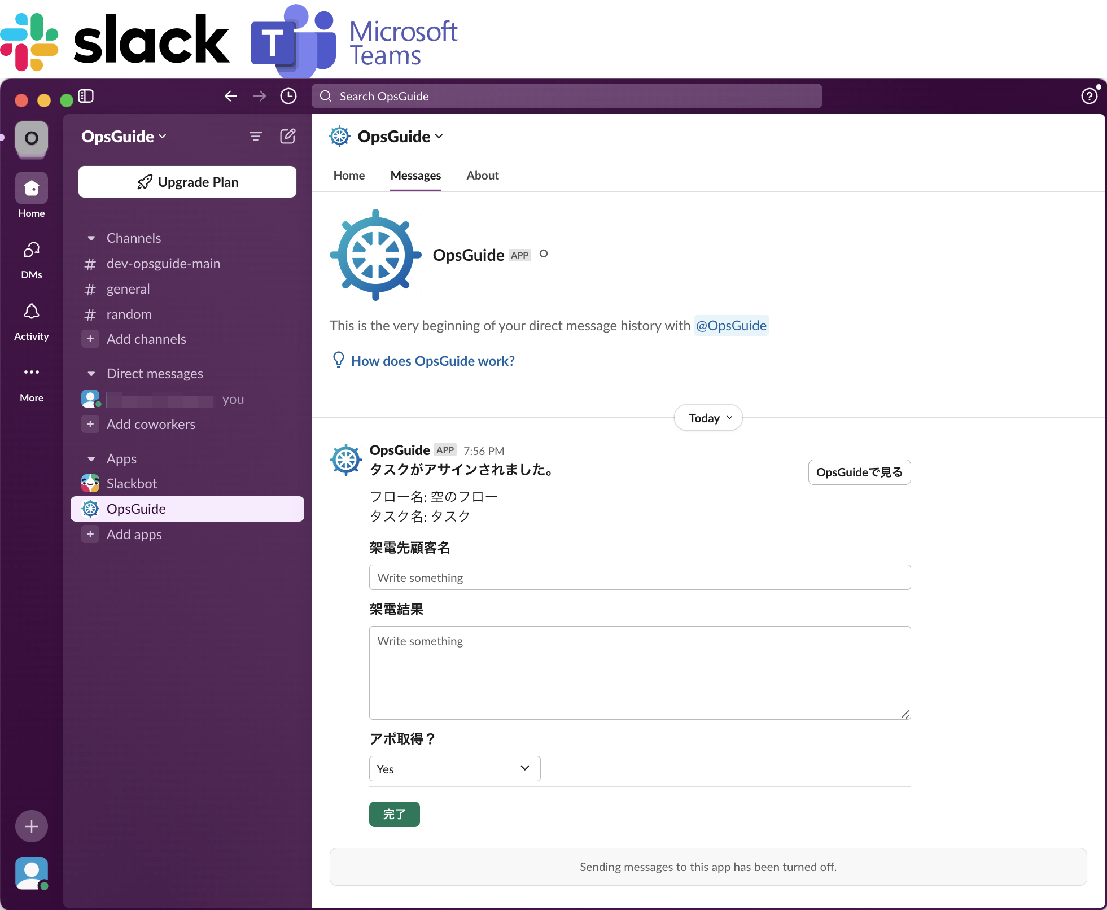Click the plus icon beside Add apps
The width and height of the screenshot is (1107, 910).
pos(90,534)
